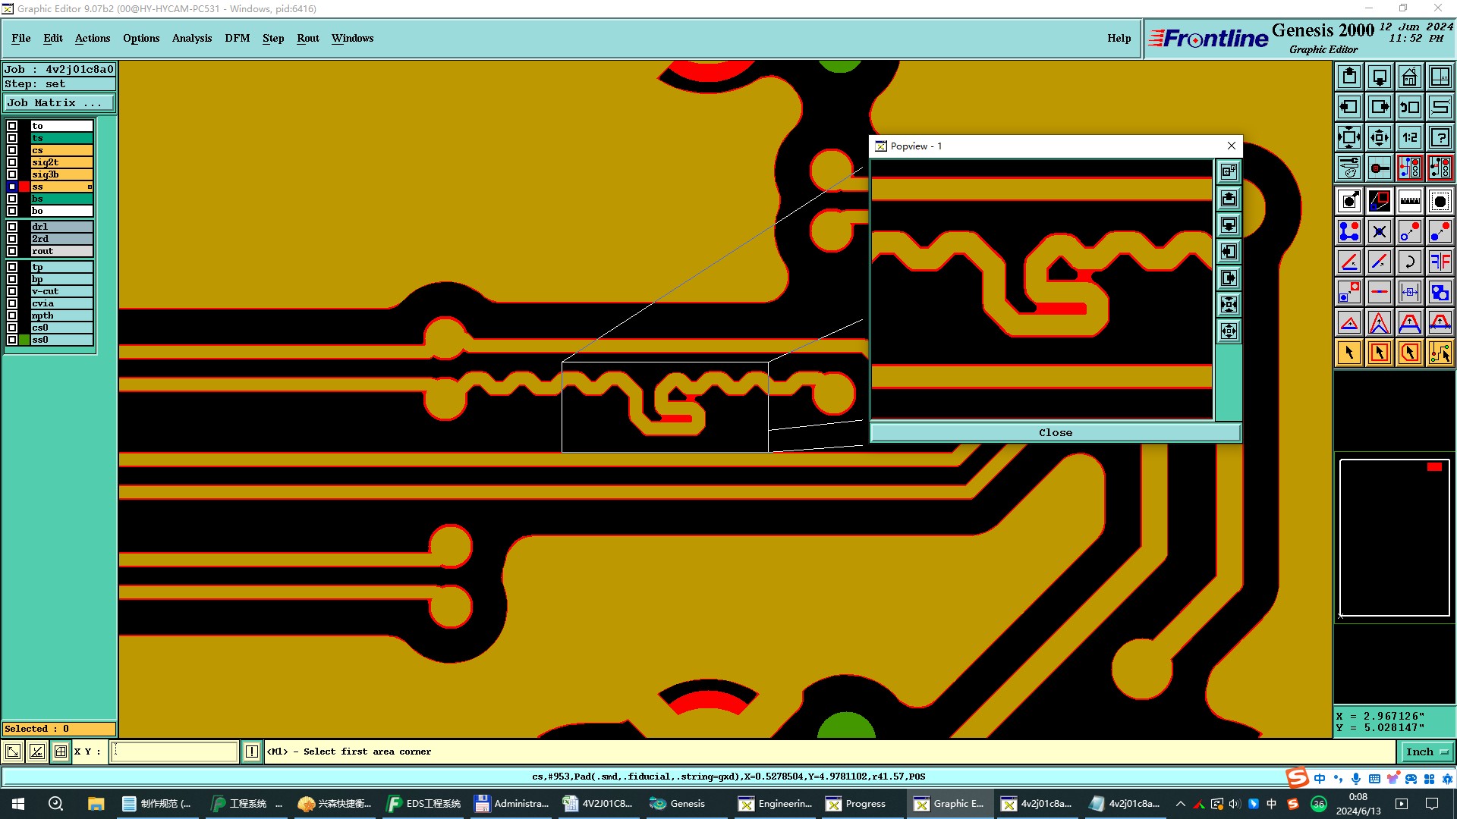Click the 1:2 scale icon
Screen dimensions: 1457x819
coord(1410,137)
